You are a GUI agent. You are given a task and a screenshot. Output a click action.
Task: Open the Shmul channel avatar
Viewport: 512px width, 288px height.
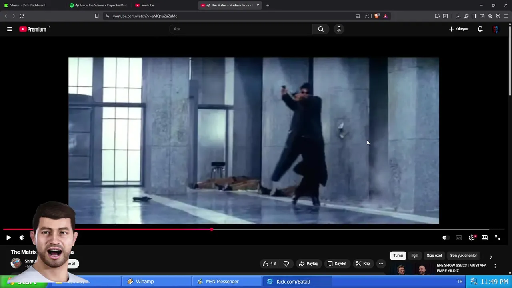tap(16, 263)
